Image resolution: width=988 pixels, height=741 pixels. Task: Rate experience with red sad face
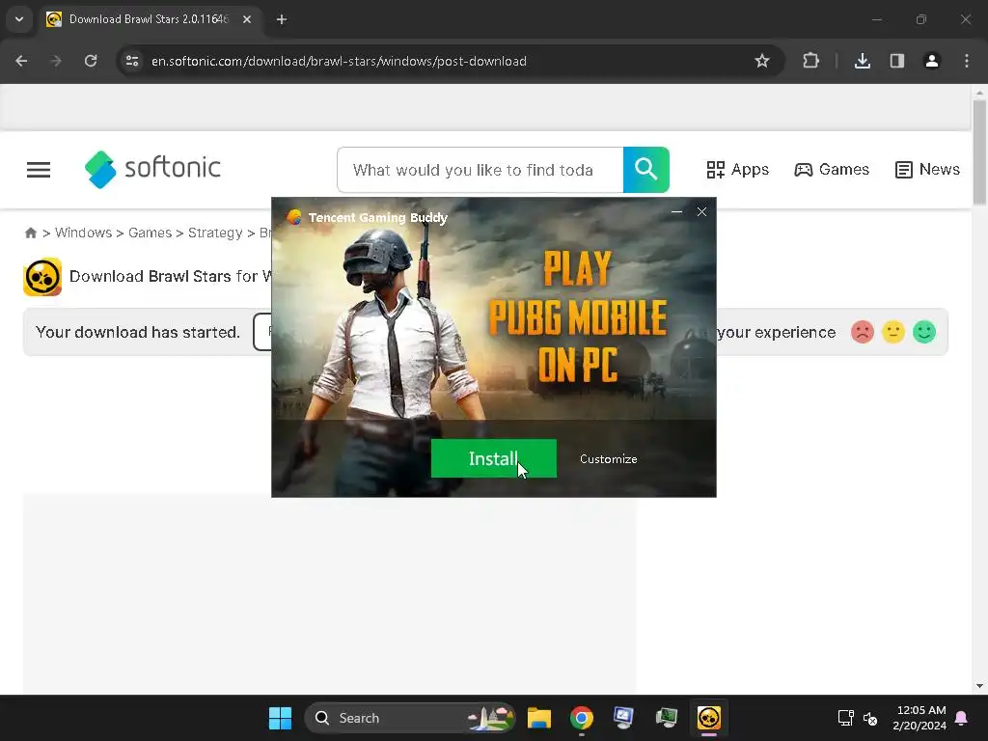(862, 332)
